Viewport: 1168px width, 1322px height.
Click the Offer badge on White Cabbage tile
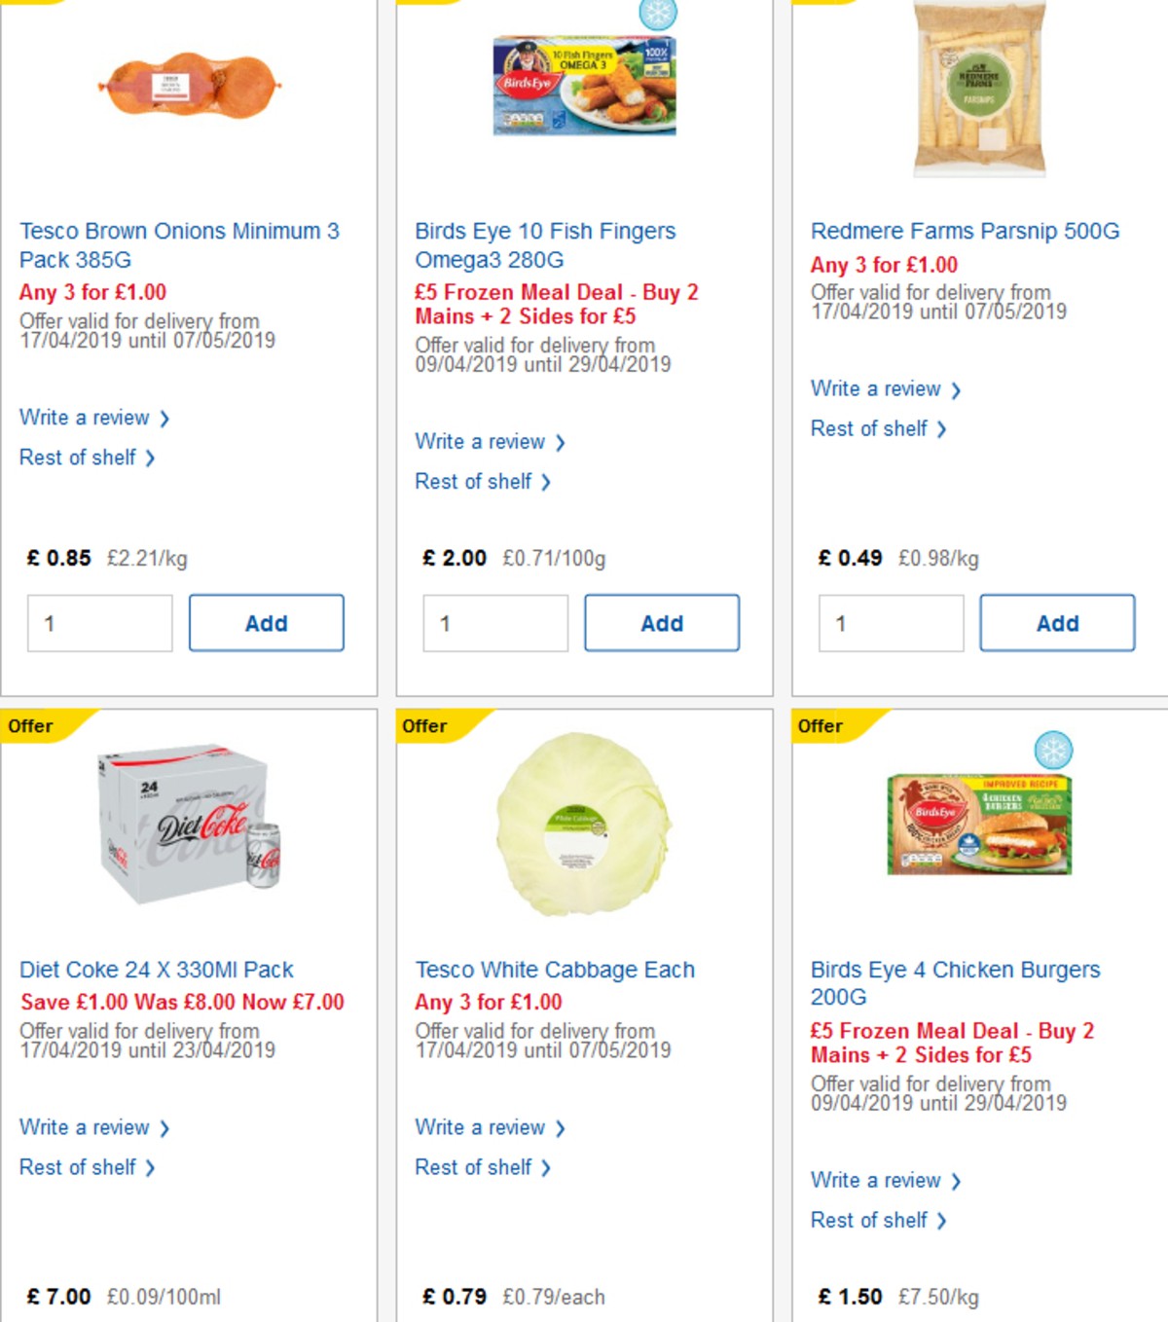pos(425,726)
